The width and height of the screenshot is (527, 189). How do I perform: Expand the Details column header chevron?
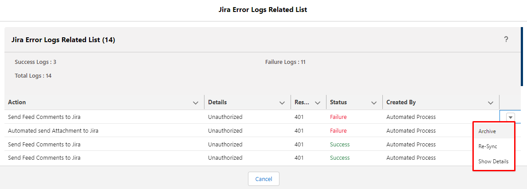(282, 102)
